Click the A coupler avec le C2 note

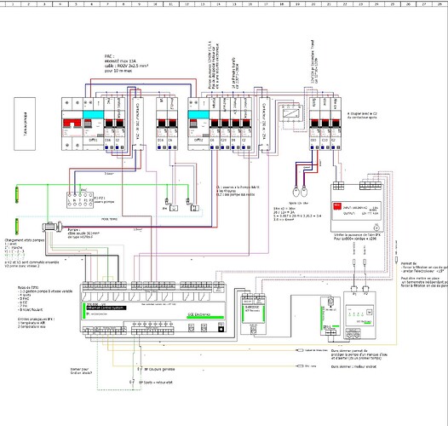(362, 115)
